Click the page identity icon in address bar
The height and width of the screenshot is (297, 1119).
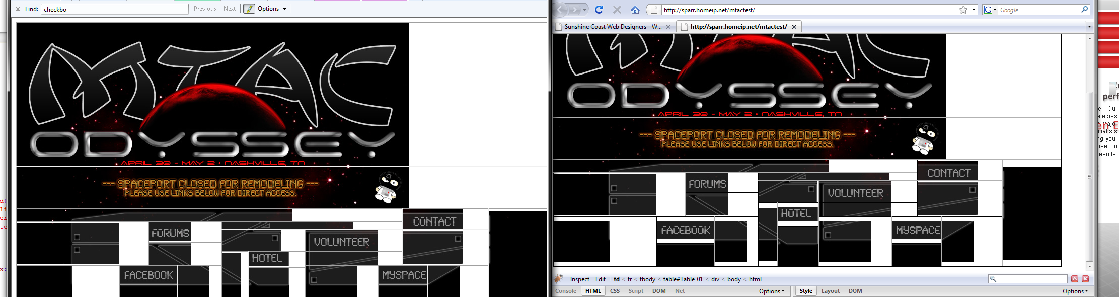[x=654, y=10]
